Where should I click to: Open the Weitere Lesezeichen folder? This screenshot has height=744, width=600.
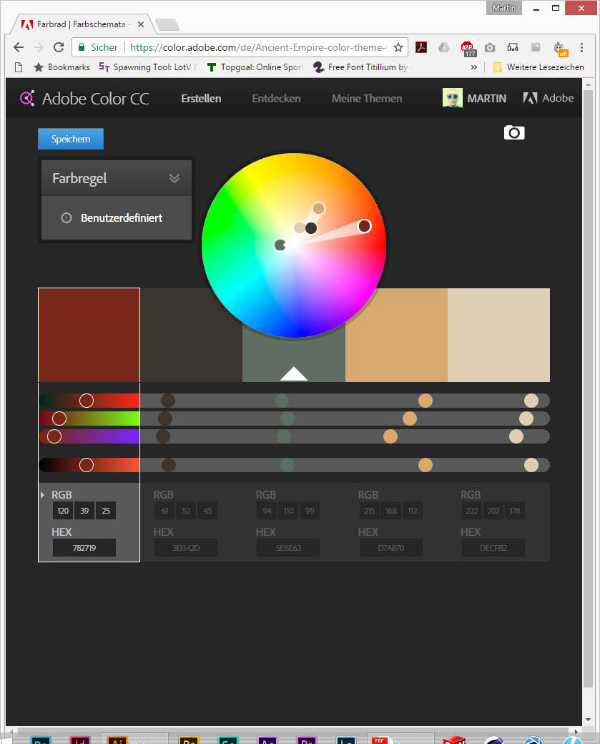pos(538,67)
